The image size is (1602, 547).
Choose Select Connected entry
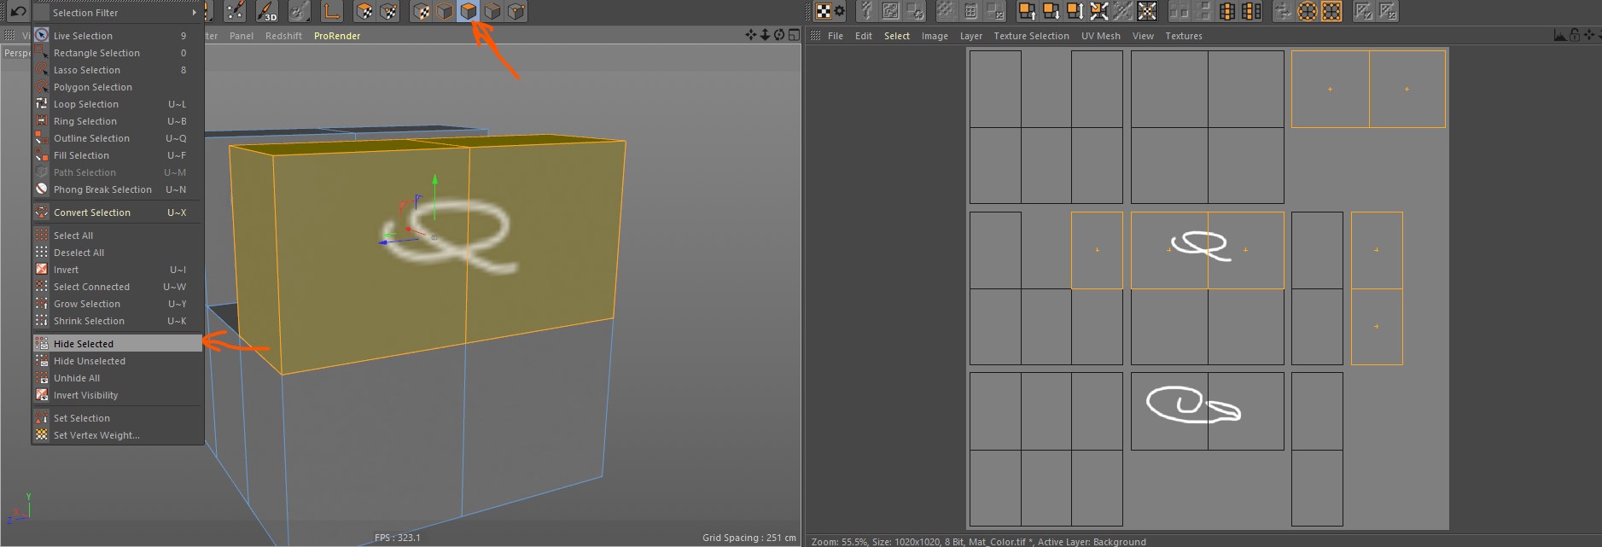[118, 287]
